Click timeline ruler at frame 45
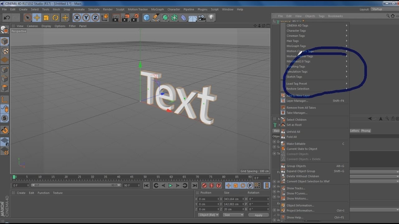Viewport: 399px width, 224px height. (x=132, y=177)
